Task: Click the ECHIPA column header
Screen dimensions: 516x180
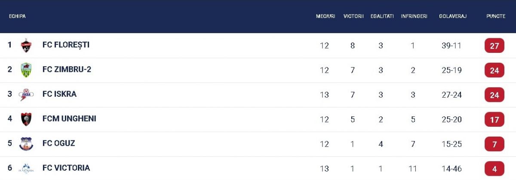Action: (17, 16)
